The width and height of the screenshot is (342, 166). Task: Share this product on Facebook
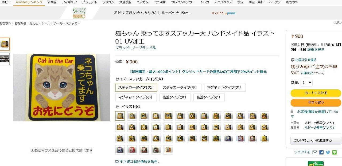[321, 152]
